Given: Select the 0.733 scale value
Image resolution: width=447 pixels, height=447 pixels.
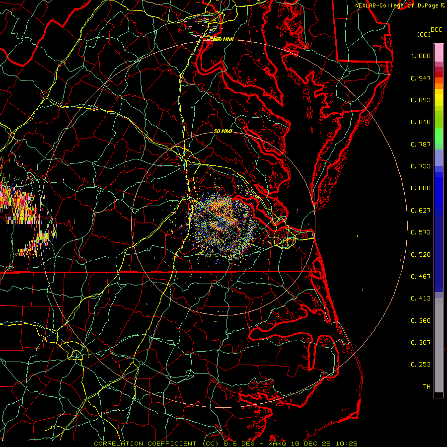Looking at the screenshot, I should tap(421, 166).
